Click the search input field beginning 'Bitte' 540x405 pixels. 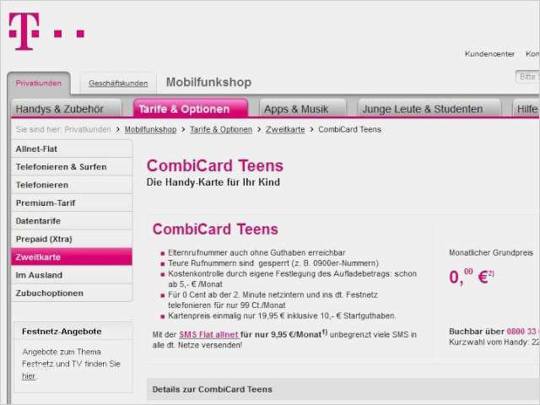[527, 77]
